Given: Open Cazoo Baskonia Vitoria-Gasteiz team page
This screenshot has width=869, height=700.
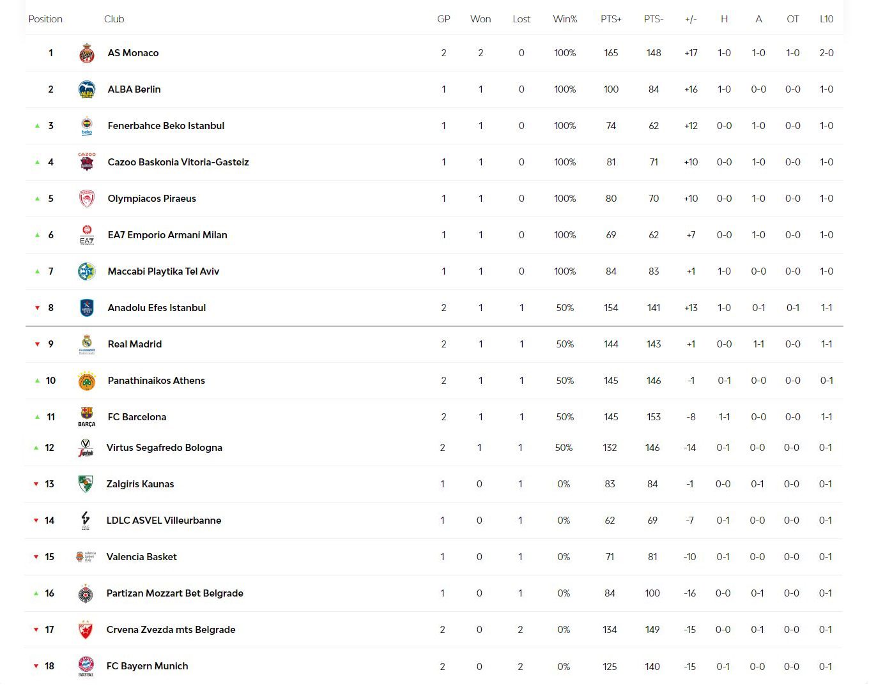Looking at the screenshot, I should 178,162.
